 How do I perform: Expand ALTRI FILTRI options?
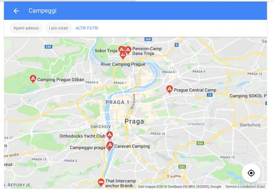click(87, 28)
